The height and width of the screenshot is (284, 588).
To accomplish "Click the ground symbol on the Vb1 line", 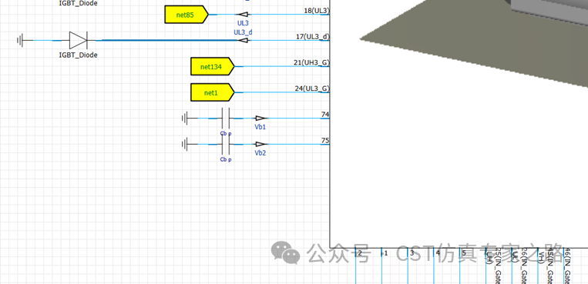I will point(185,119).
